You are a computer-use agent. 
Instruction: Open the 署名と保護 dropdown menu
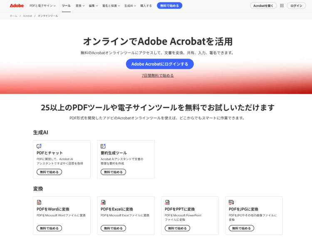click(x=110, y=6)
